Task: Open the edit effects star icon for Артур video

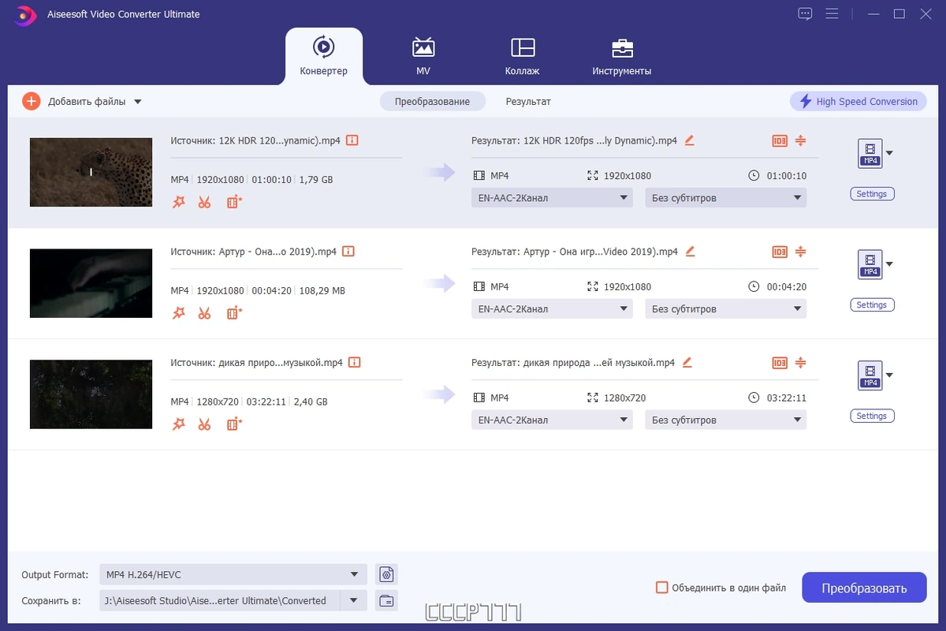Action: (179, 313)
